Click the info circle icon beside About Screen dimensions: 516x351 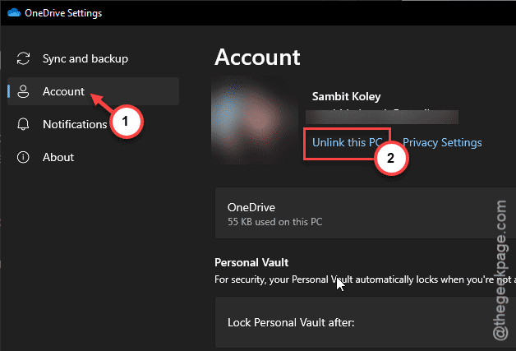pos(23,157)
